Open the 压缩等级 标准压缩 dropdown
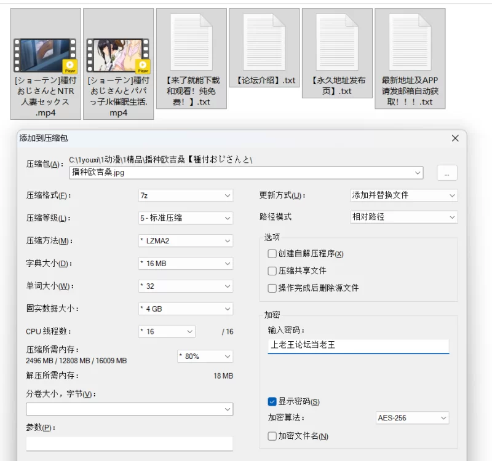 (186, 218)
